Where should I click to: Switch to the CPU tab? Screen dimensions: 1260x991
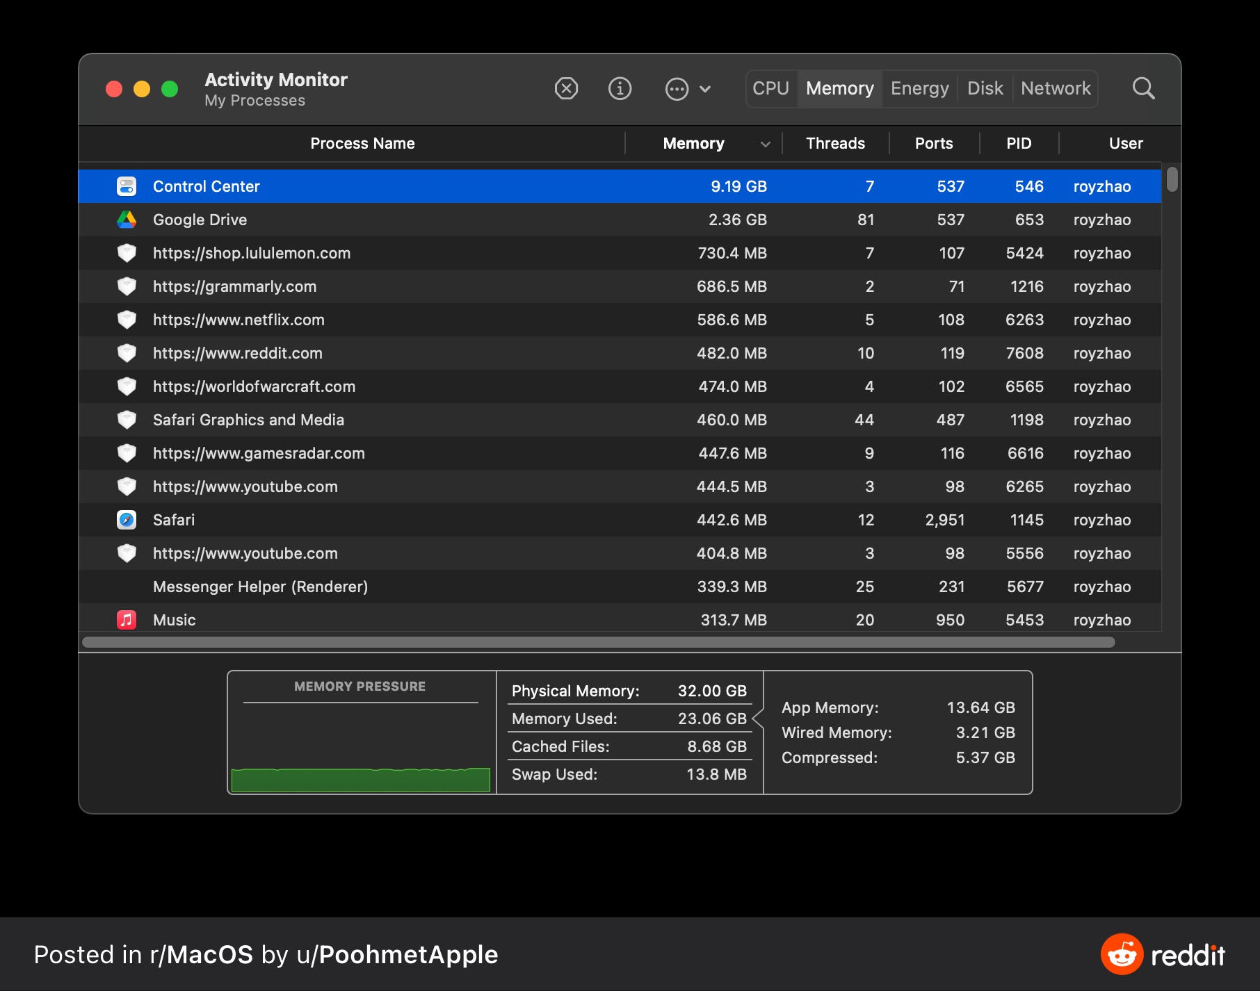771,88
